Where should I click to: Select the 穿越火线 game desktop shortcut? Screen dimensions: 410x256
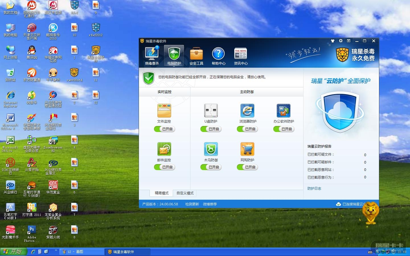click(53, 232)
